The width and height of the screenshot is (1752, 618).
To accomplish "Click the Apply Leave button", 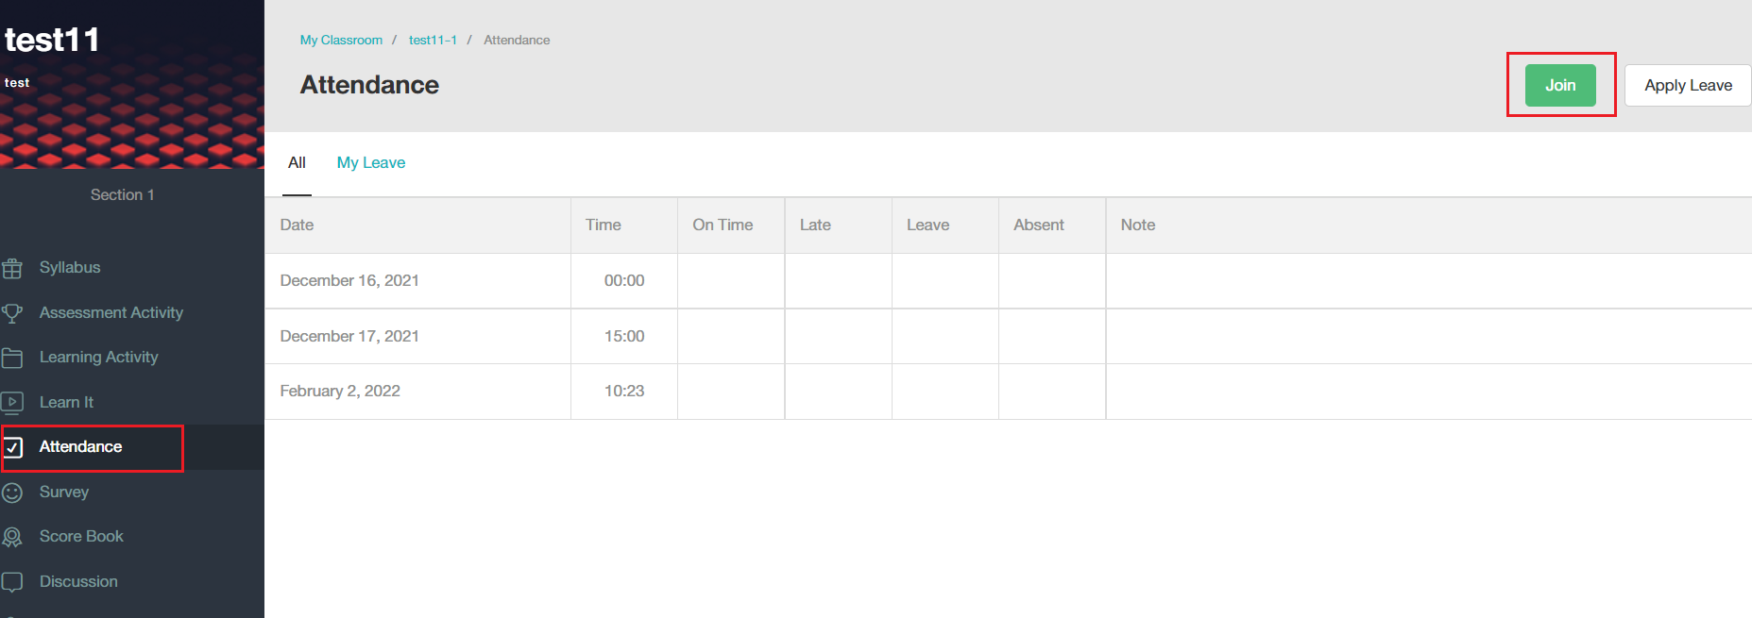I will (x=1688, y=85).
